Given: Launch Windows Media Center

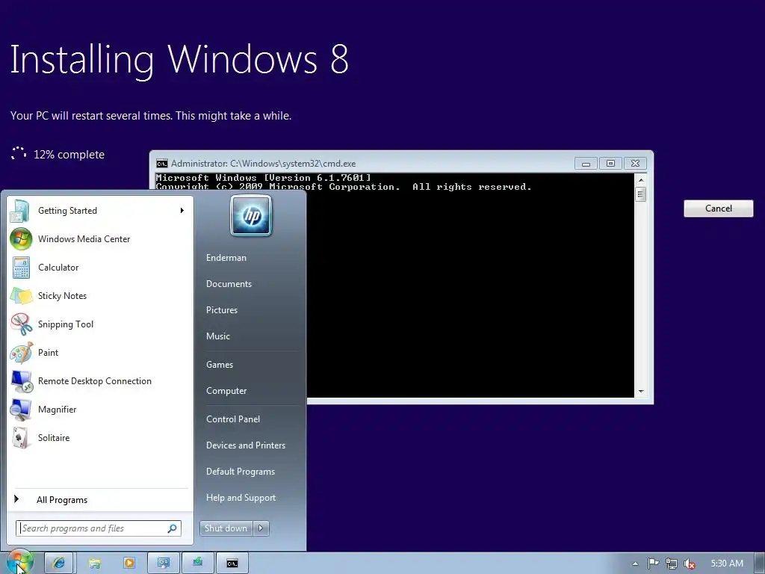Looking at the screenshot, I should click(x=100, y=239).
